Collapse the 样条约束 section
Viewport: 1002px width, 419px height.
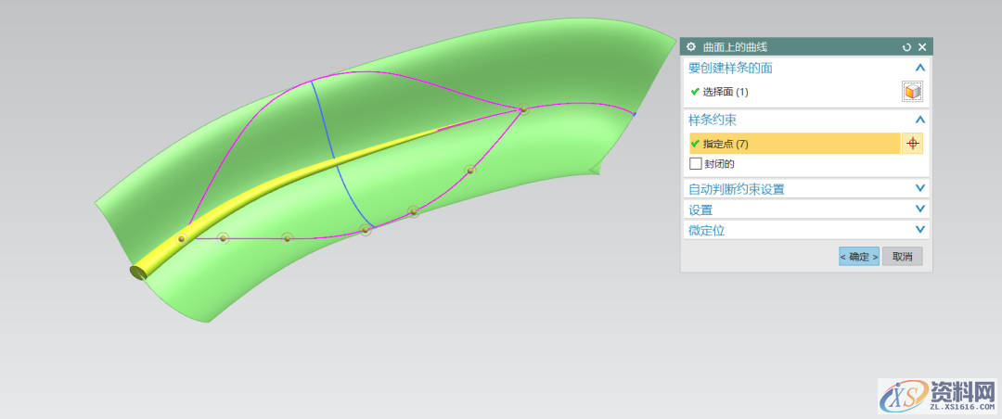[919, 120]
